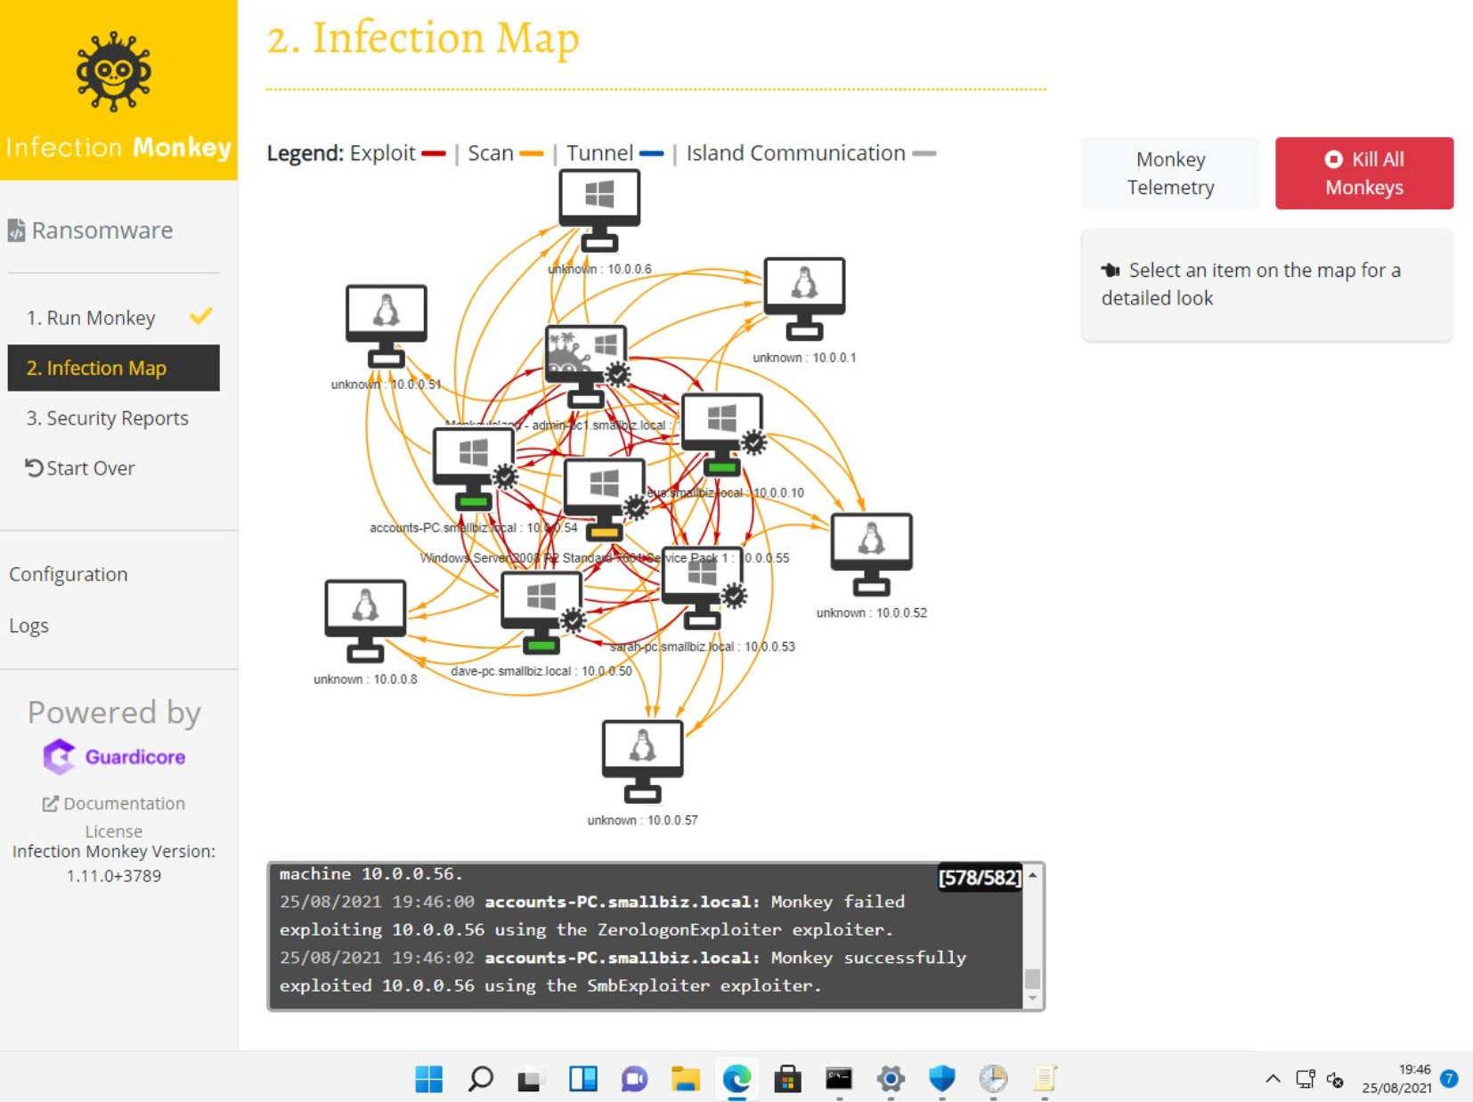Open notification center badge
Viewport: 1473px width, 1102px height.
pos(1449,1079)
